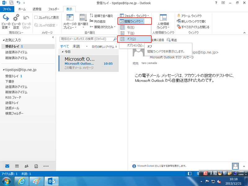Screen dimensions: 248x186
Task: Click 全員に返信 button
Action: [x=157, y=40]
